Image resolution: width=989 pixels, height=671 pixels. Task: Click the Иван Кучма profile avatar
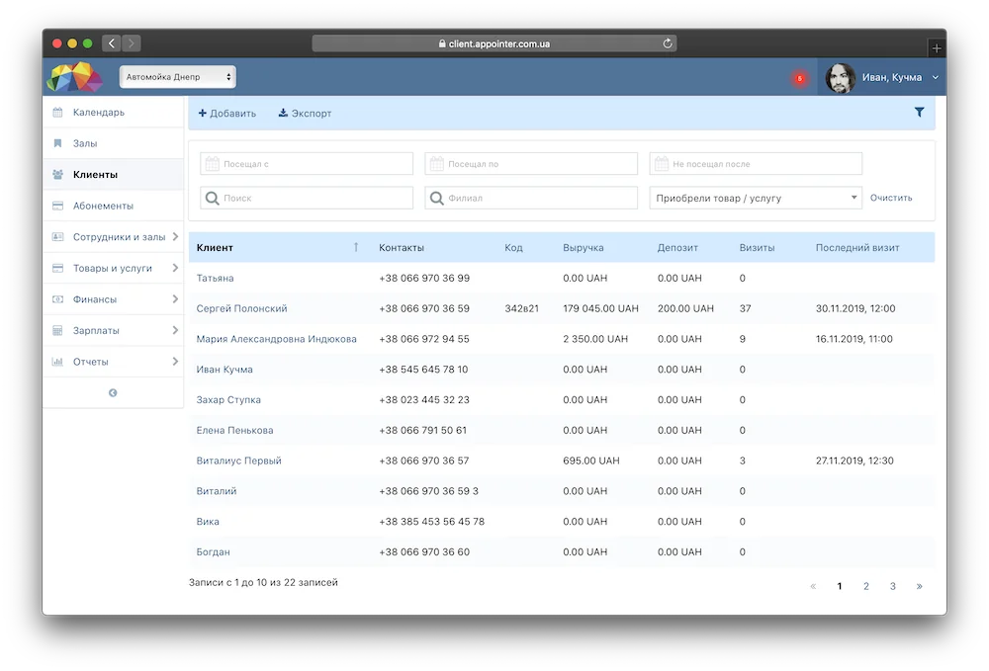click(840, 78)
